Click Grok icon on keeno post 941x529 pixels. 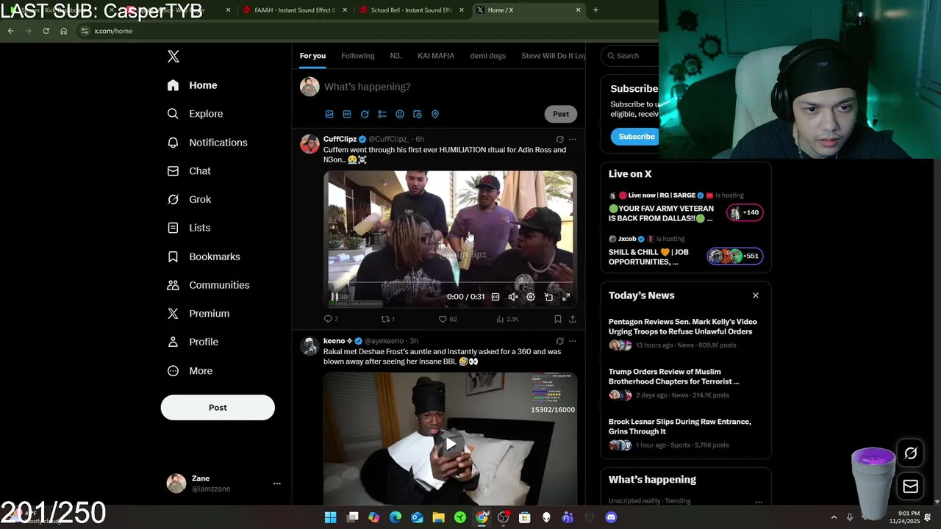pyautogui.click(x=559, y=341)
